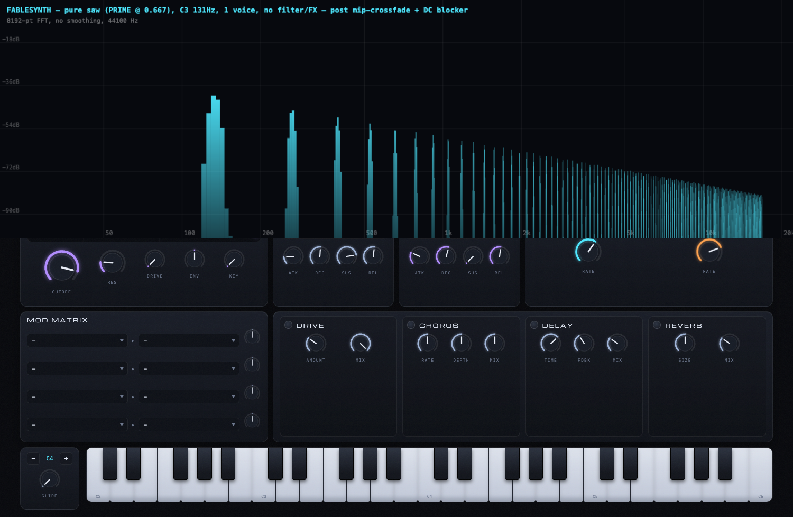The width and height of the screenshot is (793, 517).
Task: Click the Delay TIME knob
Action: (x=550, y=344)
